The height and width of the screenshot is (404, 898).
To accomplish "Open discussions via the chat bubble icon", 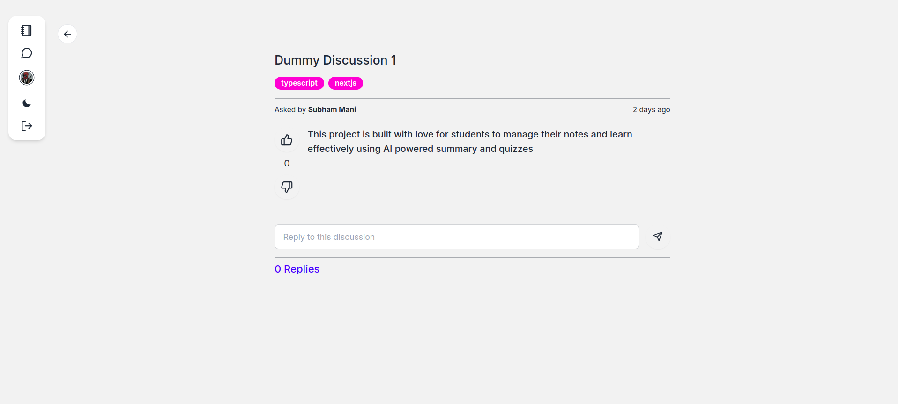I will click(26, 53).
